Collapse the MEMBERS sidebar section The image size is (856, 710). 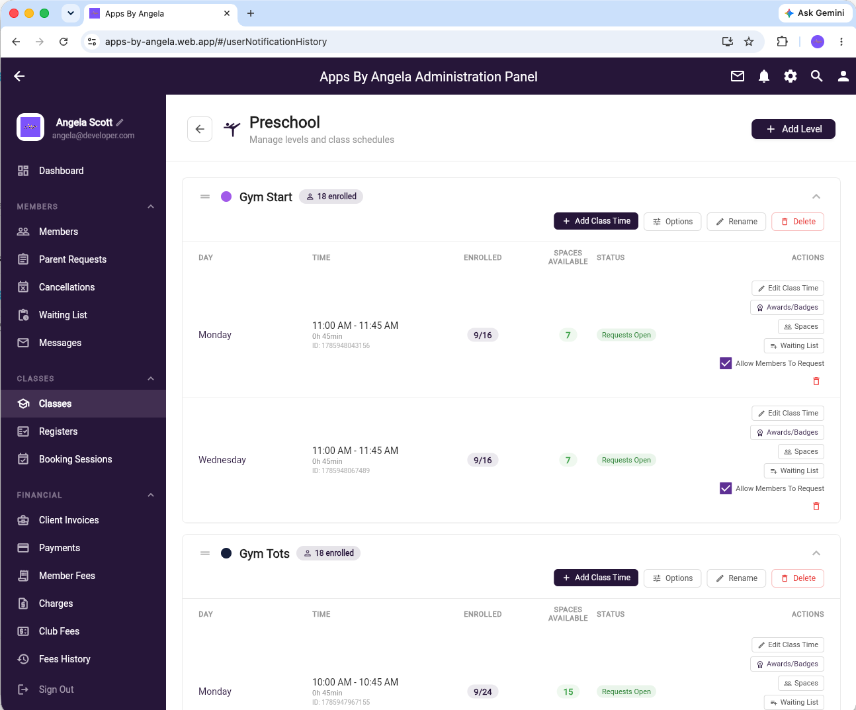151,206
